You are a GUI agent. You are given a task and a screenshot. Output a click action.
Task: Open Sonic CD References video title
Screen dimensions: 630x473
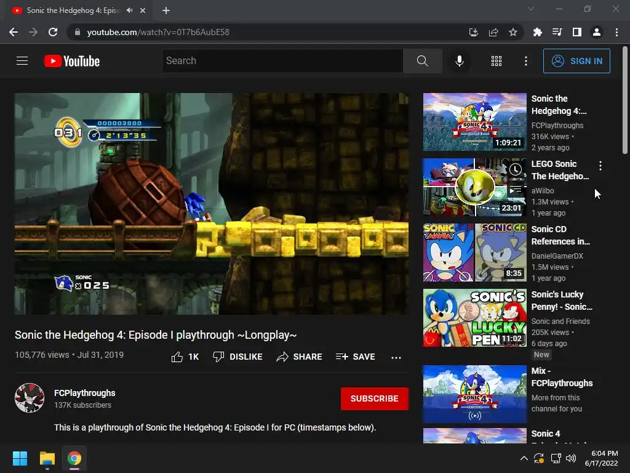[x=560, y=235]
